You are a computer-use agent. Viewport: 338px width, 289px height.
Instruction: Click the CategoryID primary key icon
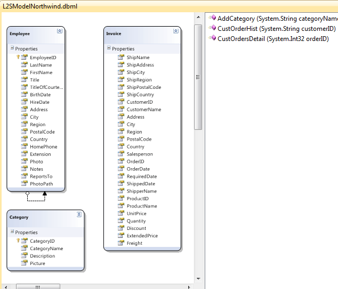click(18, 241)
